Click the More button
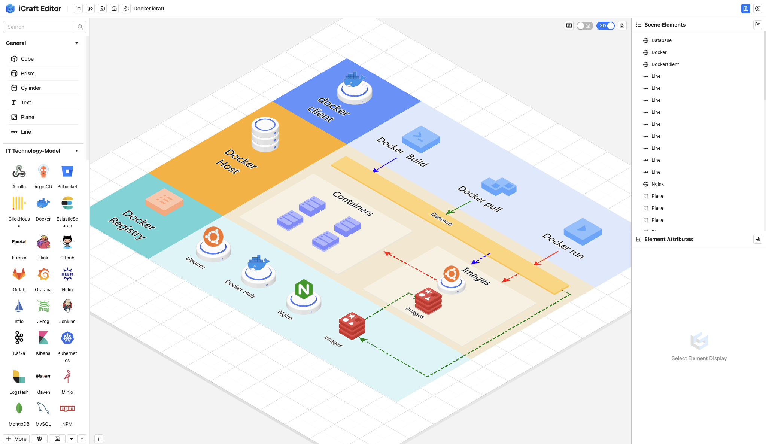The width and height of the screenshot is (766, 444). 16,439
